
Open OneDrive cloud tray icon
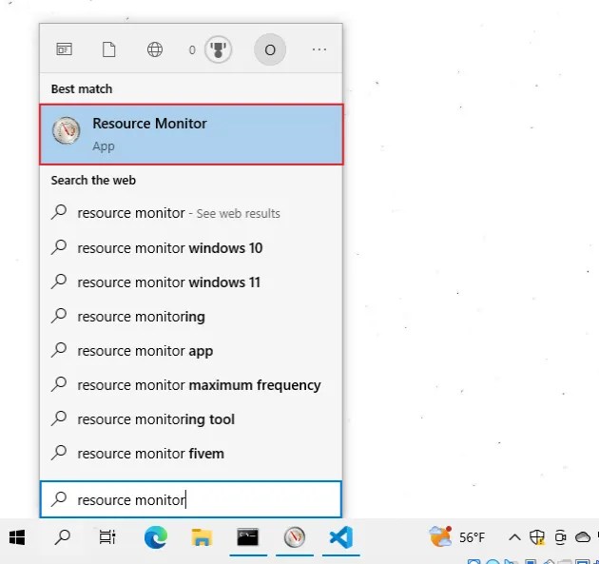pos(583,537)
